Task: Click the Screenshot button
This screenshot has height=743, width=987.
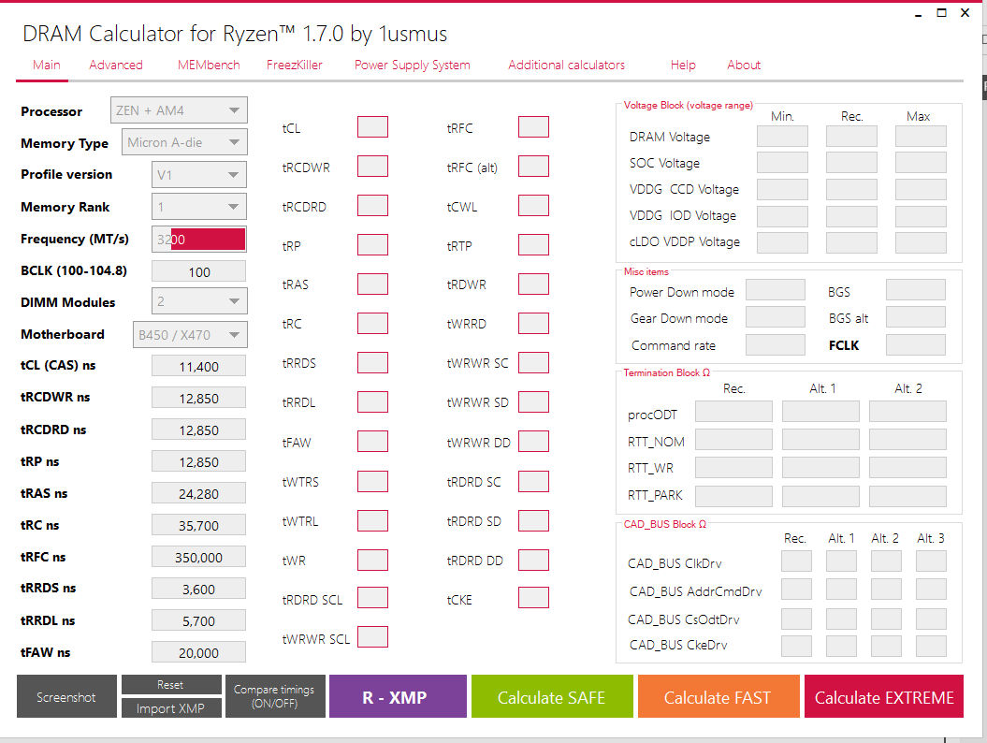Action: point(66,696)
